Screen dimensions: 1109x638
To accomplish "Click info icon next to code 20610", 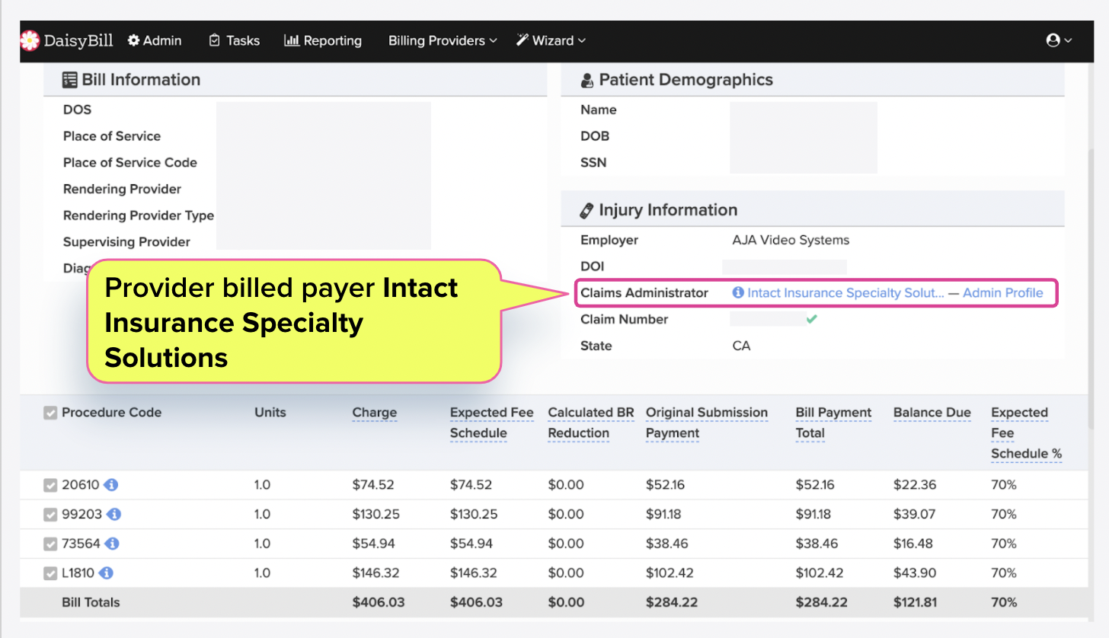I will [x=111, y=485].
